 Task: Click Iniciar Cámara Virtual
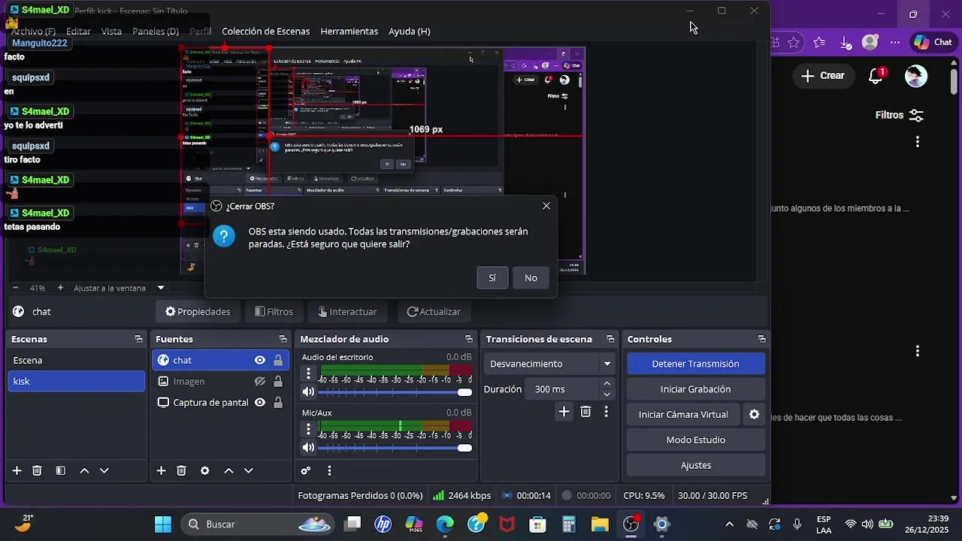click(x=683, y=415)
